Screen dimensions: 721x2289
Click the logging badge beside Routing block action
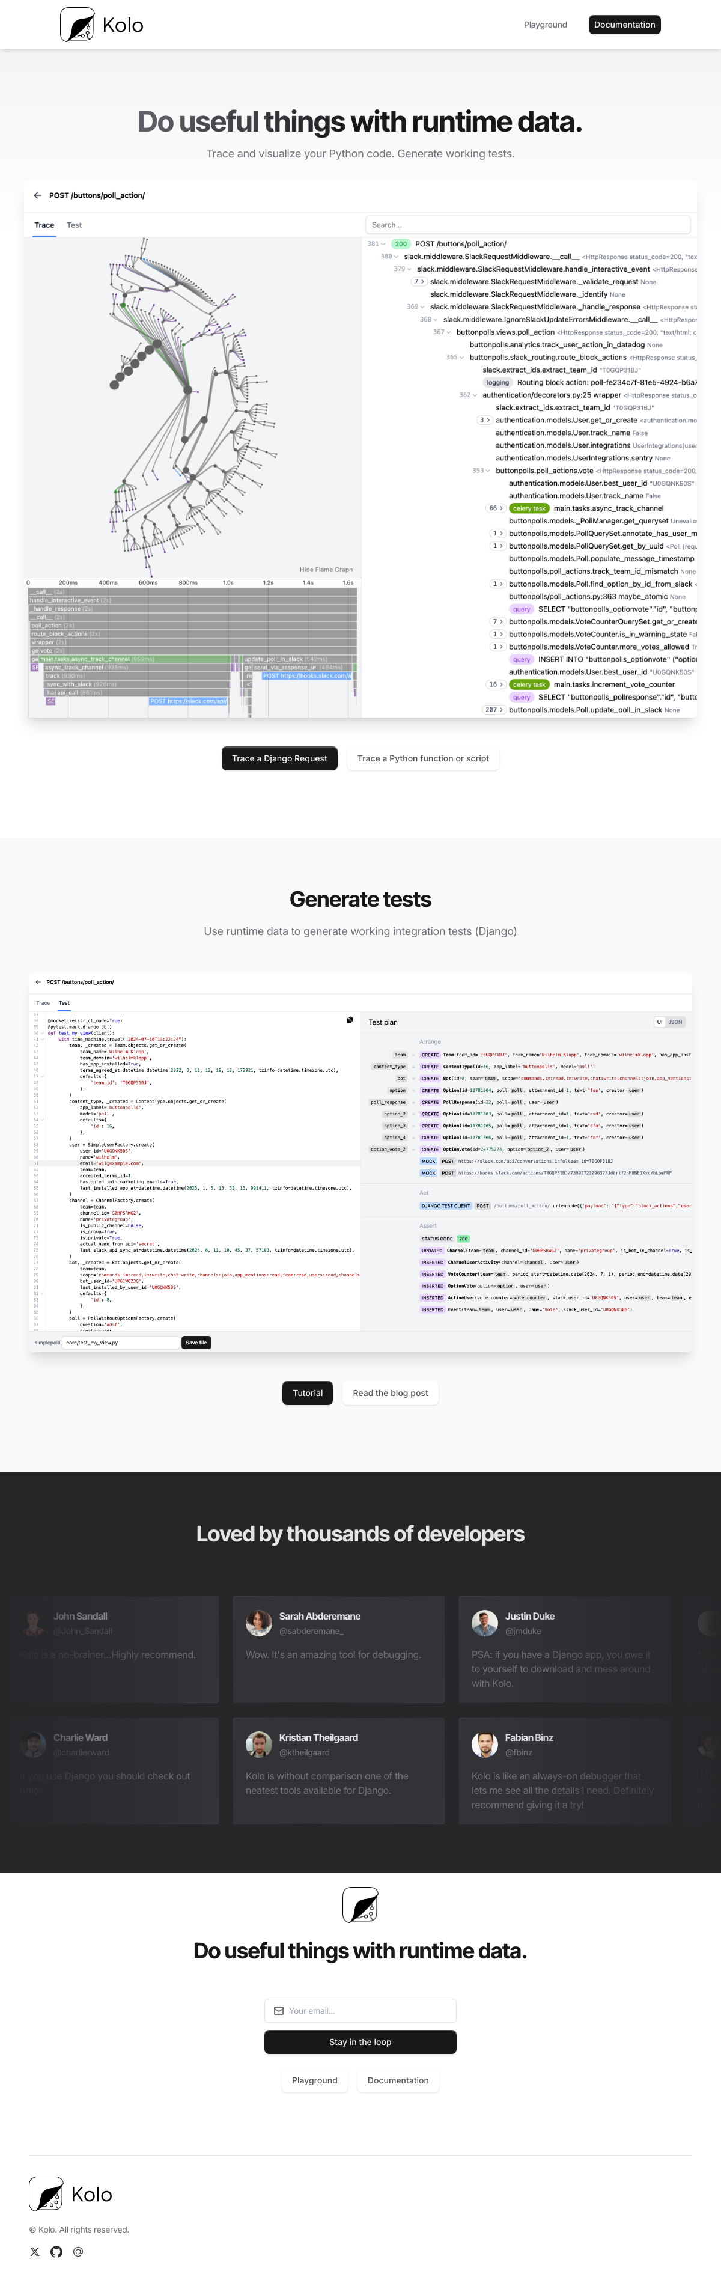(498, 382)
